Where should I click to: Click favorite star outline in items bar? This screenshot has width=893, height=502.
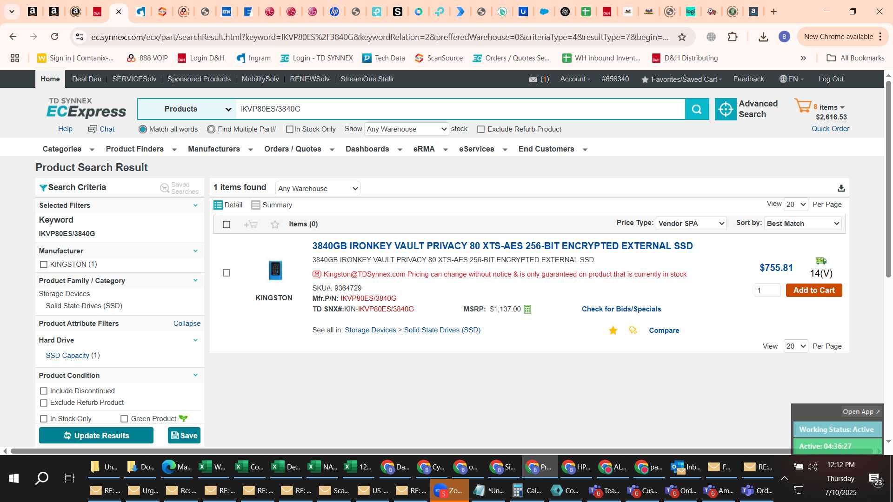point(275,225)
